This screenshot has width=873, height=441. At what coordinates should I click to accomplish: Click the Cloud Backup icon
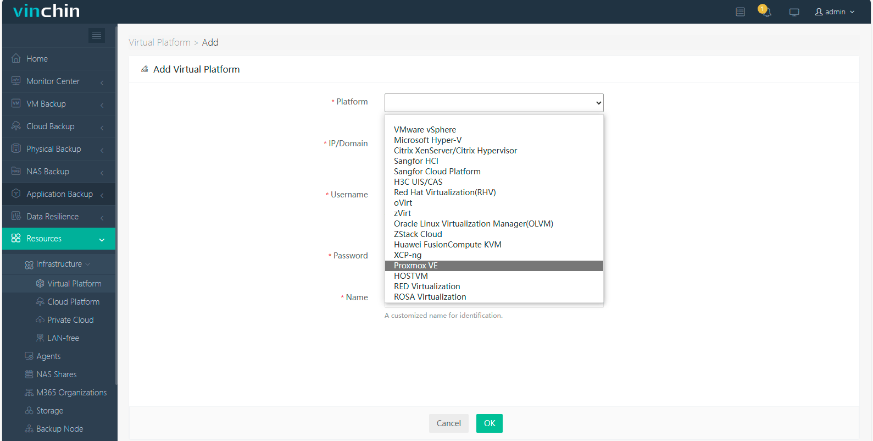[16, 126]
